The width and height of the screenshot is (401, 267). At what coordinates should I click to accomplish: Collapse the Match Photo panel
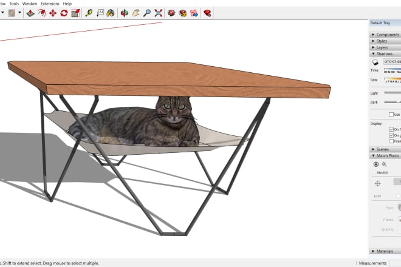tap(385, 155)
